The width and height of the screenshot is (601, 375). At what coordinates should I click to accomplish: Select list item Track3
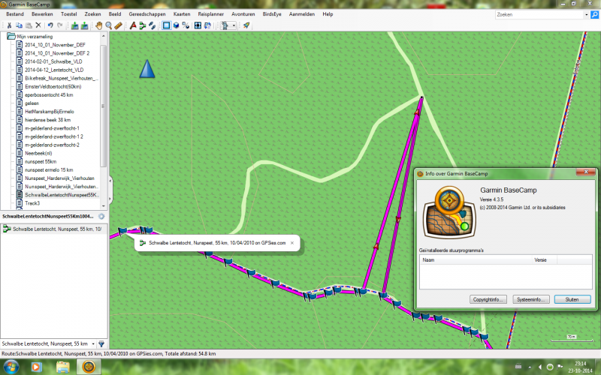(32, 203)
